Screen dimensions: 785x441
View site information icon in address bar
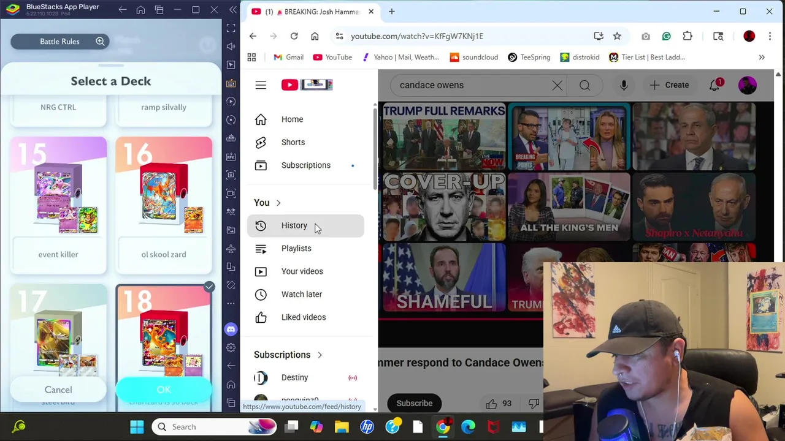[x=339, y=36]
